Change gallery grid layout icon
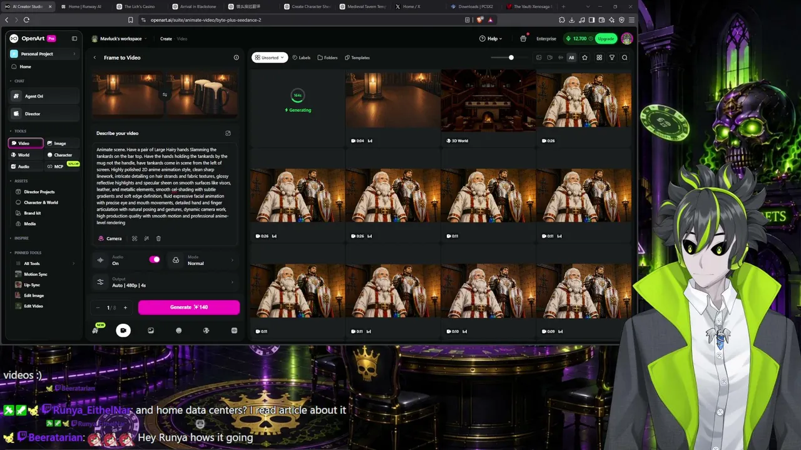 click(x=599, y=57)
